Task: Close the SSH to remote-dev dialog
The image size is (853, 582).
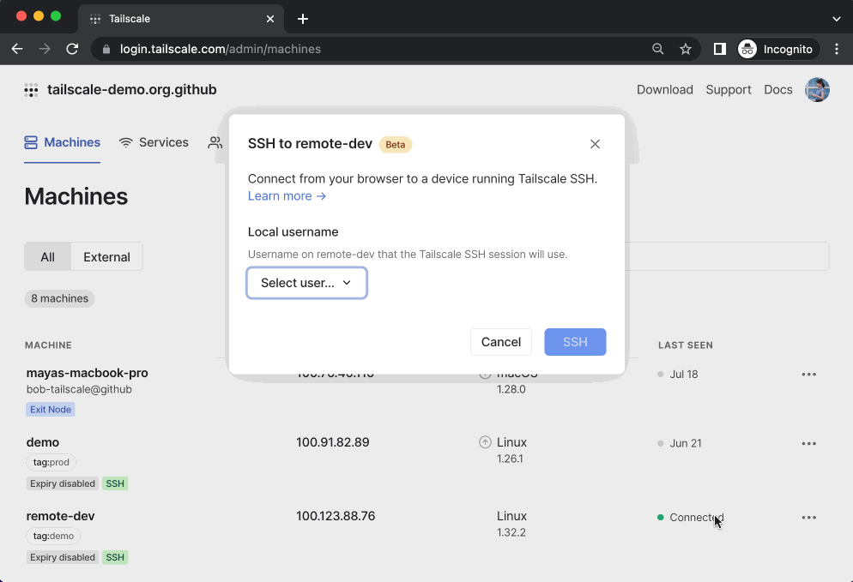Action: pos(596,144)
